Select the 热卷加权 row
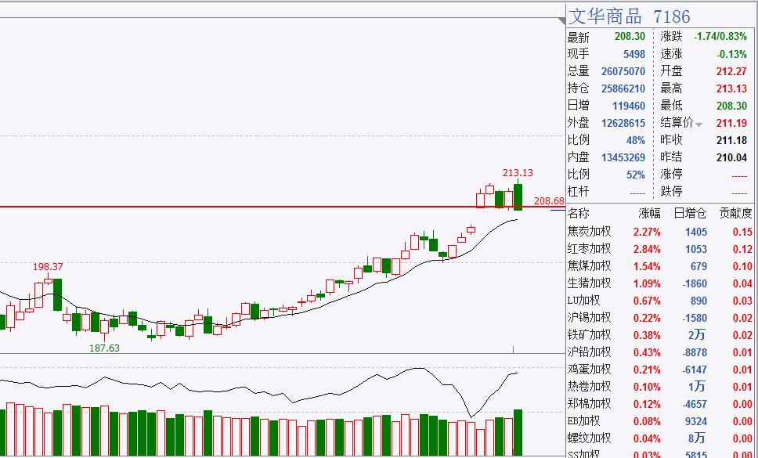The width and height of the screenshot is (758, 458). point(660,387)
